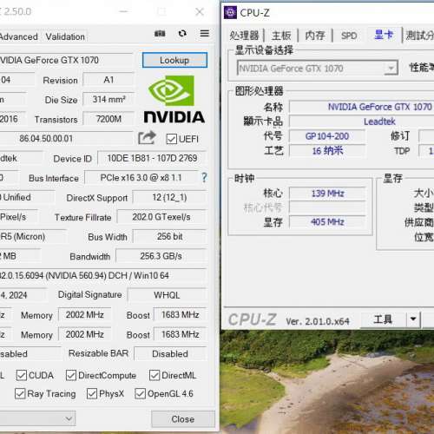Open CPU-Z SPD tab
Screen dimensions: 434x434
click(349, 36)
